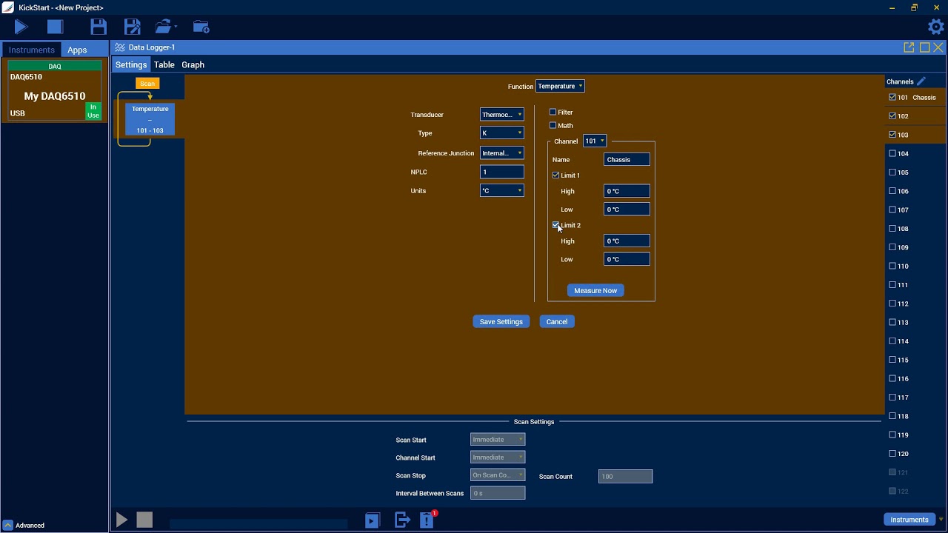Open the Scan Start dropdown
Viewport: 948px width, 533px height.
click(x=498, y=439)
